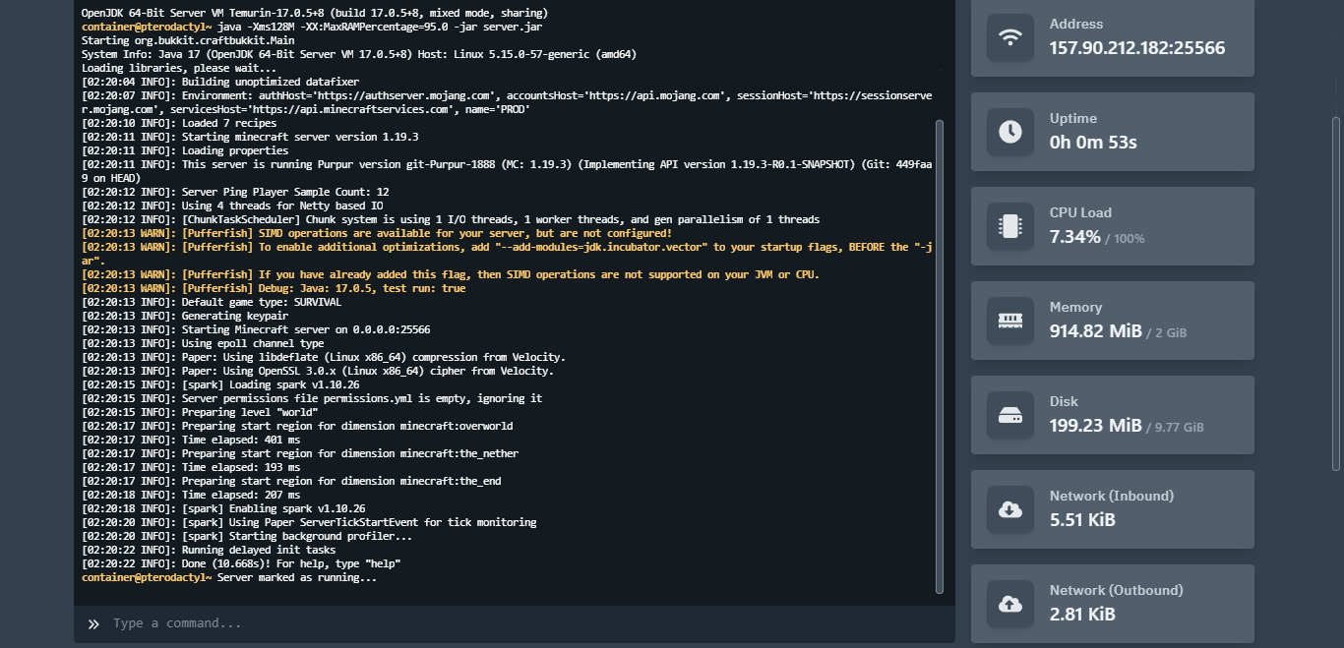This screenshot has height=648, width=1344.
Task: Click the CPU chip icon
Action: pos(1009,226)
